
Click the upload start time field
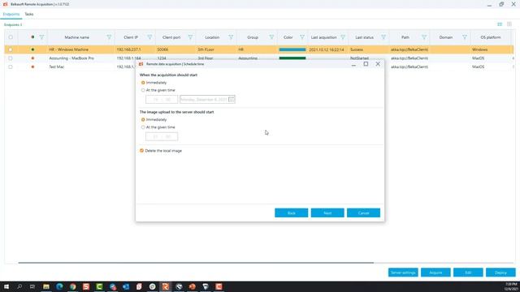pyautogui.click(x=162, y=136)
